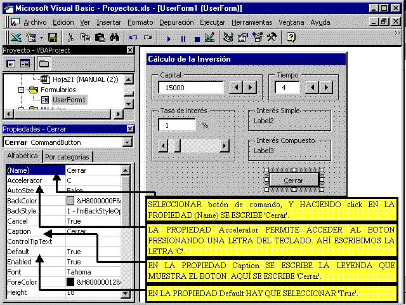
Task: Open the Herramientas menu
Action: pos(252,23)
